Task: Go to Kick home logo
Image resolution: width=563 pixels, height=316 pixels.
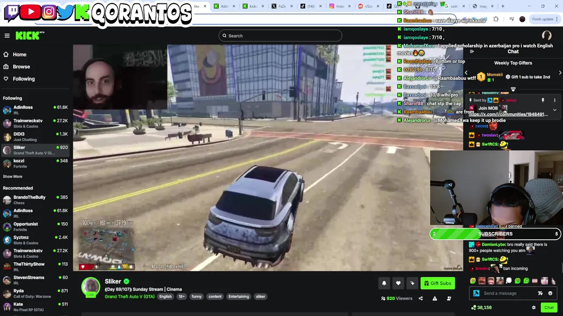Action: (29, 36)
